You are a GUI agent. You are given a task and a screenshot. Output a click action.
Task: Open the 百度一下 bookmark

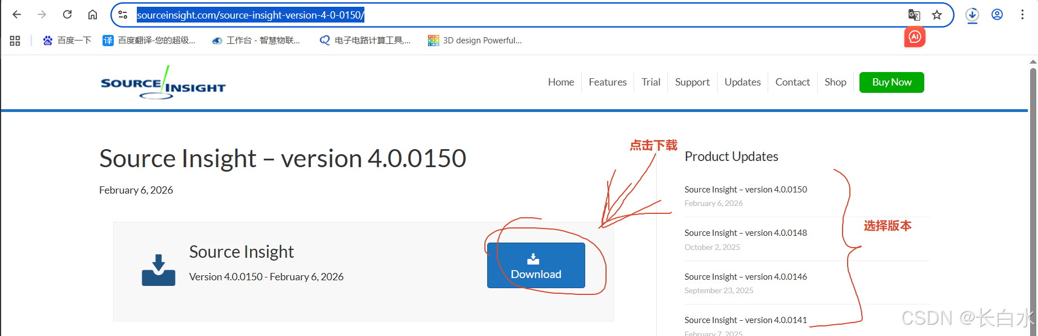point(67,41)
